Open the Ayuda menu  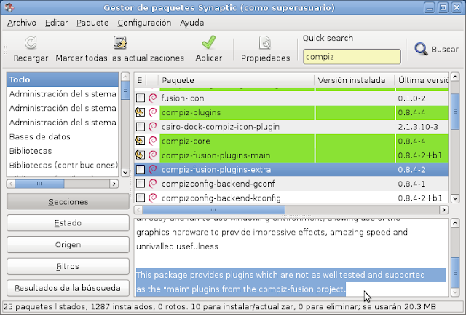pyautogui.click(x=191, y=23)
